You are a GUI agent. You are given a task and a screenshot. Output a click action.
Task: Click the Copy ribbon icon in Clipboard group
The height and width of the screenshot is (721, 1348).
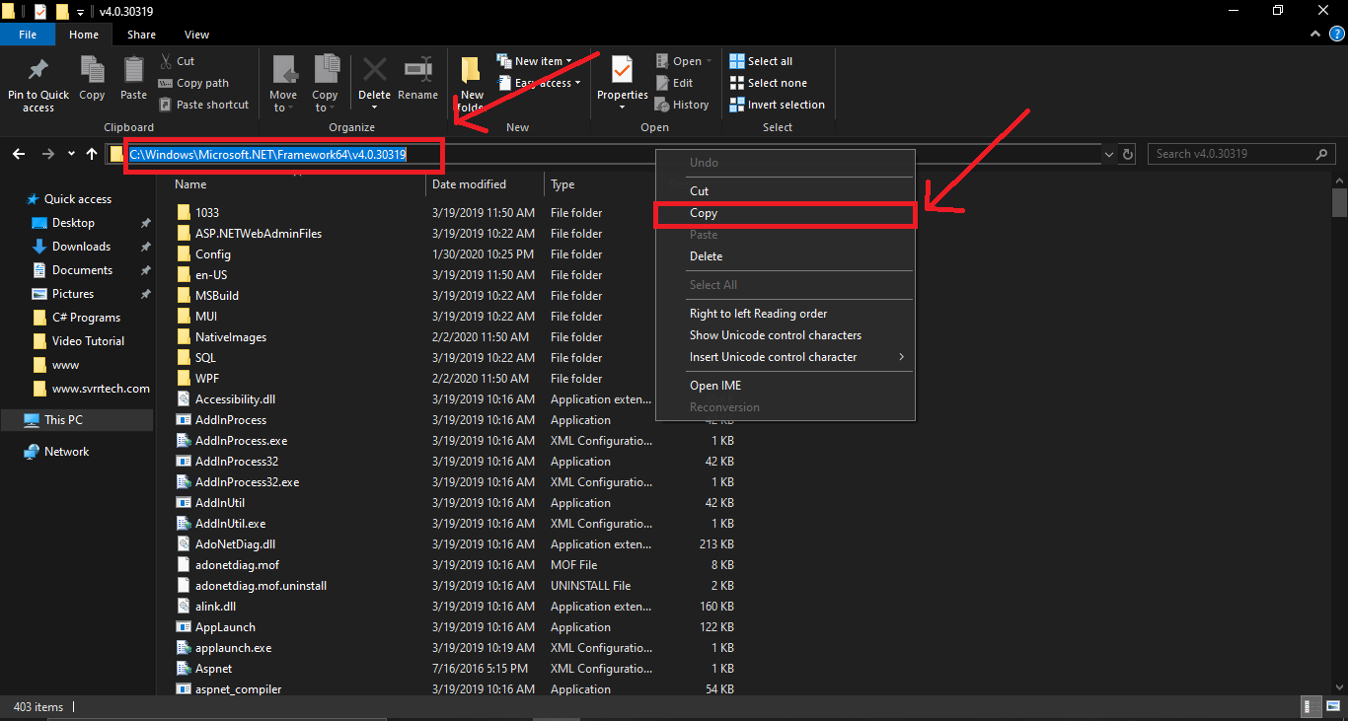tap(92, 70)
